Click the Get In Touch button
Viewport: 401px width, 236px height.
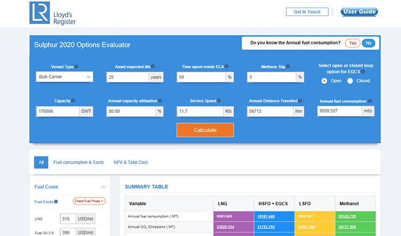(307, 12)
